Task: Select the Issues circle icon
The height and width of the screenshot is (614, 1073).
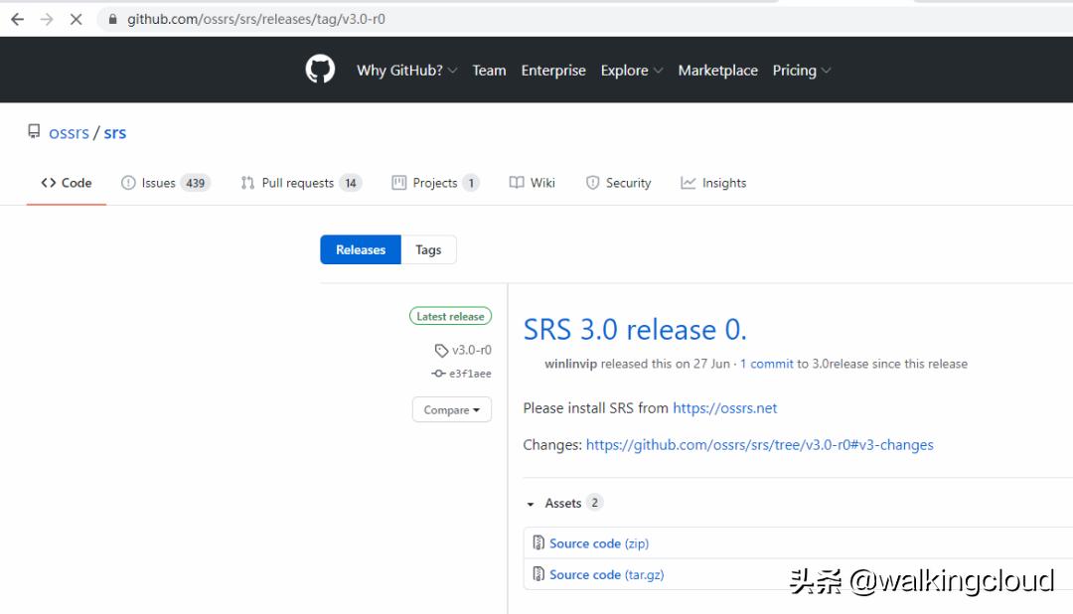Action: (128, 182)
